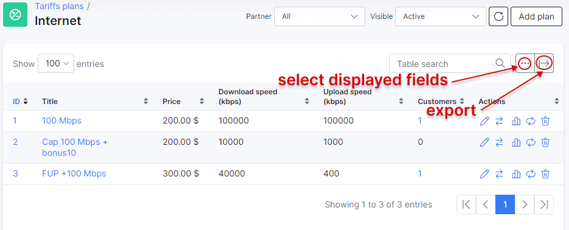This screenshot has height=230, width=569.
Task: Open the select displayed fields menu
Action: (x=525, y=64)
